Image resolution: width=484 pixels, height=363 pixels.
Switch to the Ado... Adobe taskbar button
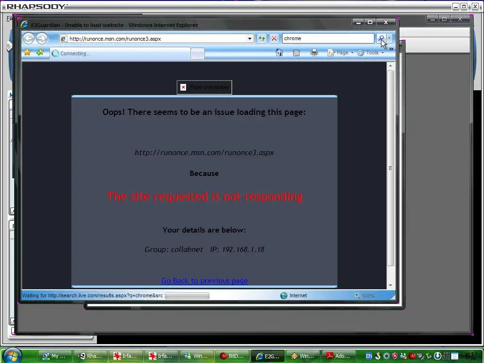point(339,356)
